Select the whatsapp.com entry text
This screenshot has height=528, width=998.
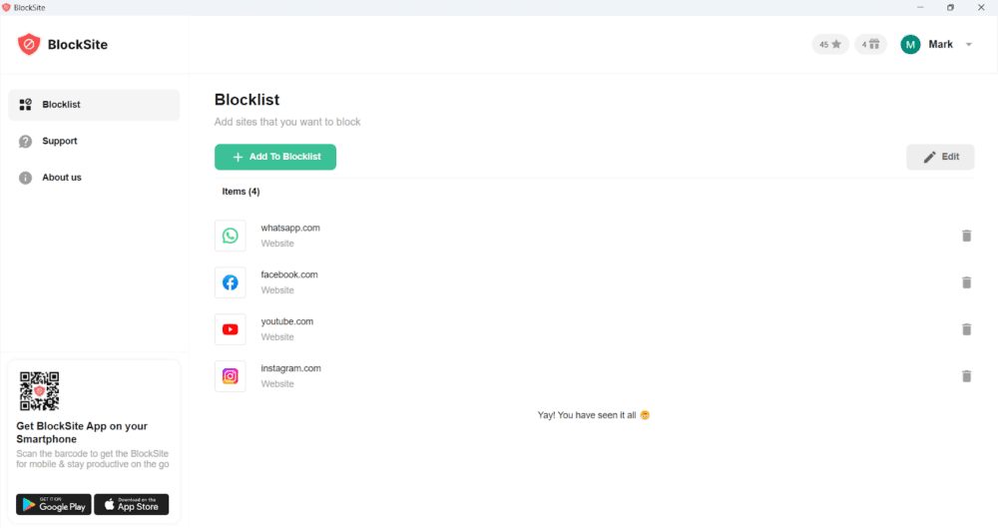290,228
